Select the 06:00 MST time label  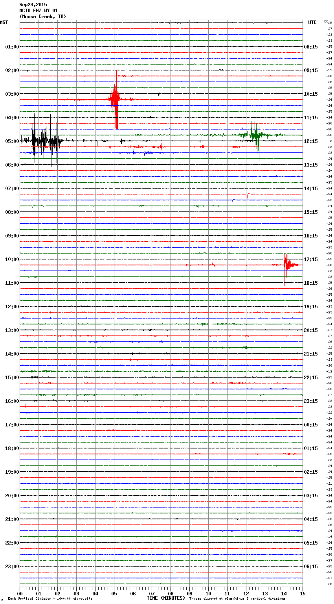pyautogui.click(x=12, y=165)
